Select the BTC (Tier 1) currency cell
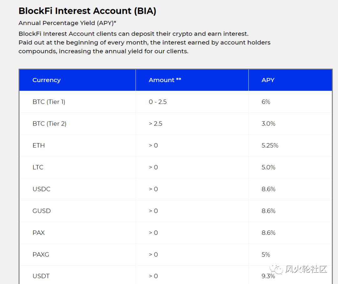The height and width of the screenshot is (284, 338). click(x=49, y=102)
